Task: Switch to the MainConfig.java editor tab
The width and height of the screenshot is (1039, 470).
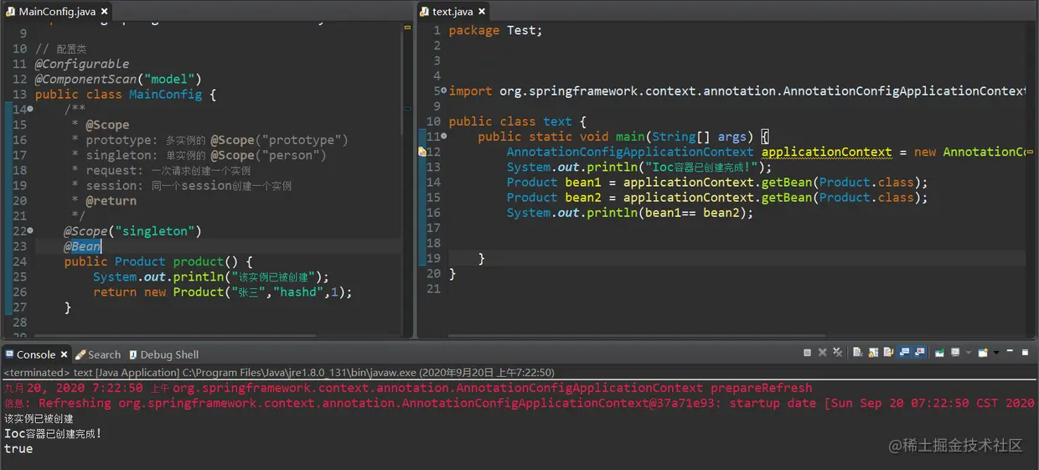Action: coord(57,12)
